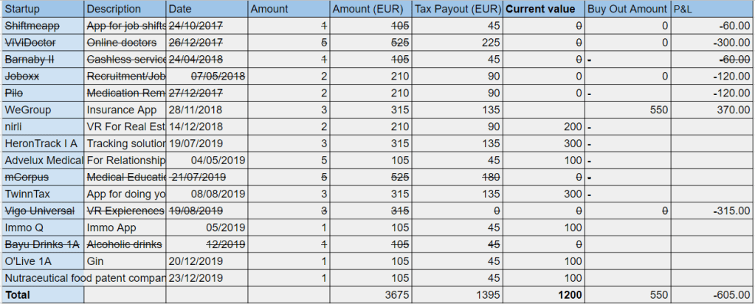Image resolution: width=755 pixels, height=304 pixels.
Task: Select the TwinnTax startup cell
Action: coord(43,194)
